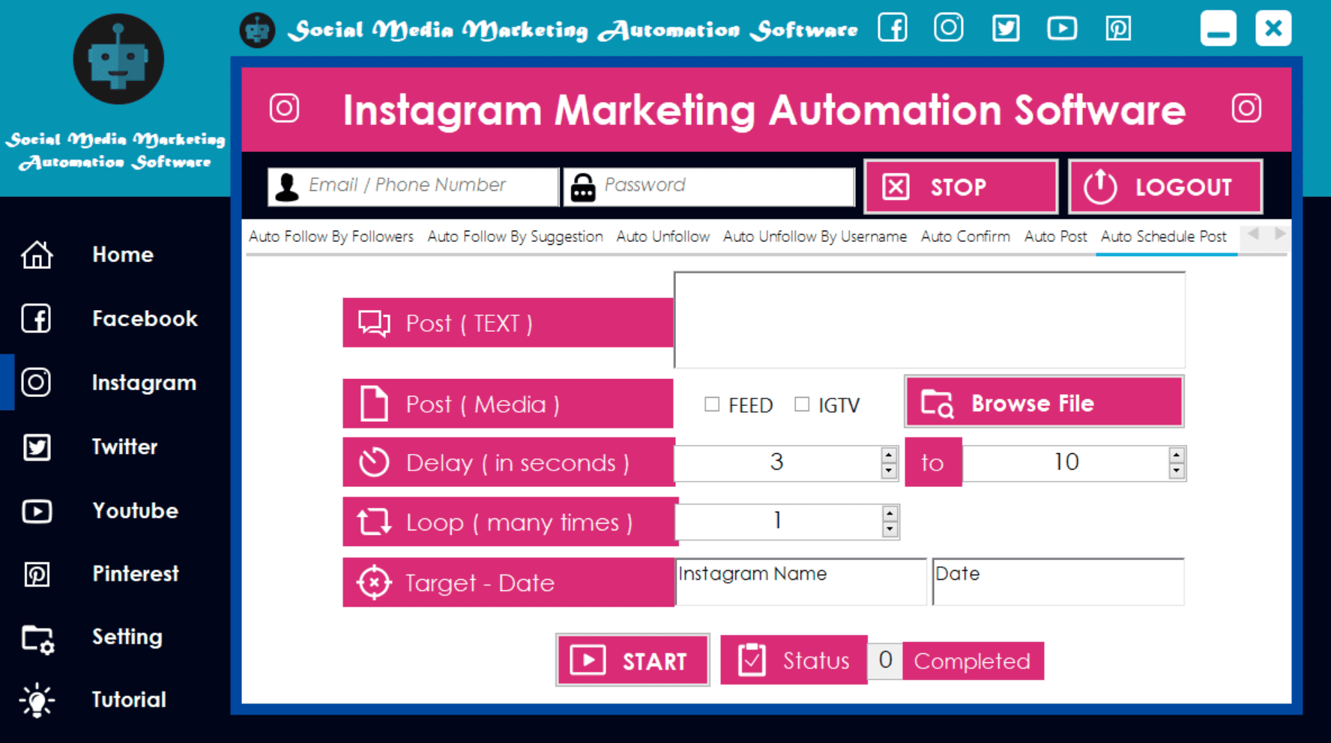This screenshot has height=743, width=1331.
Task: Click the user silhouette icon in email field
Action: coord(286,186)
